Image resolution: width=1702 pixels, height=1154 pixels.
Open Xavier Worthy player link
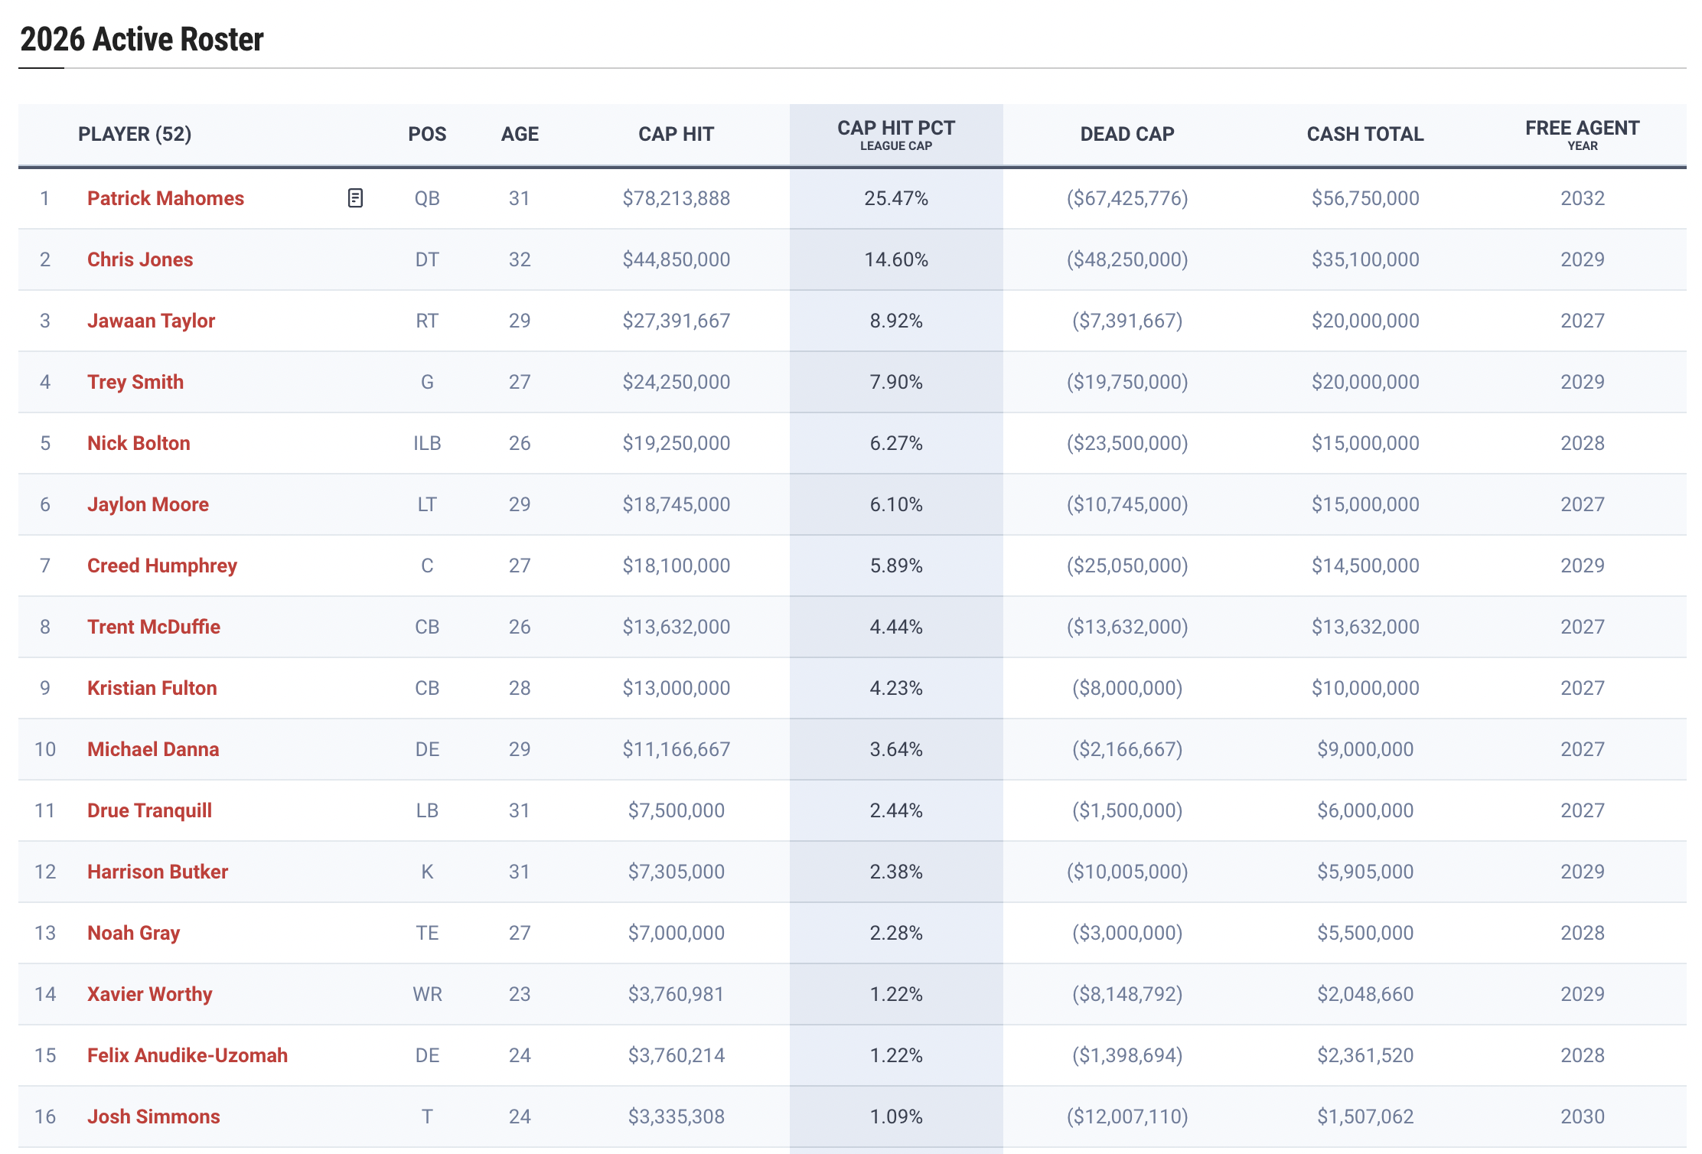tap(149, 994)
